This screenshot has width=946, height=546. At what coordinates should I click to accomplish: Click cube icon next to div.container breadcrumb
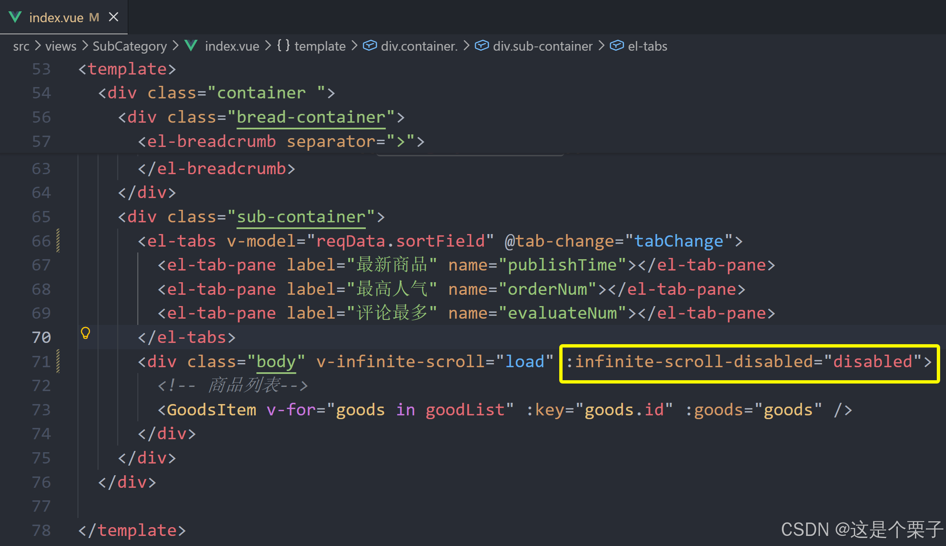(369, 46)
